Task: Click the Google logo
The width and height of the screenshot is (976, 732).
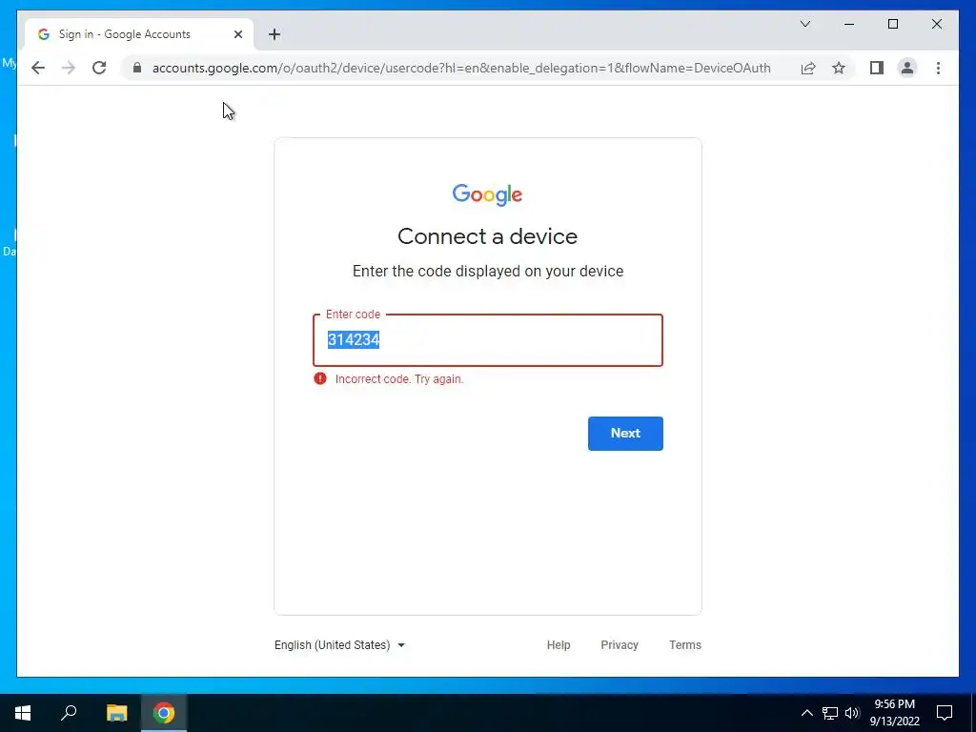Action: 487,194
